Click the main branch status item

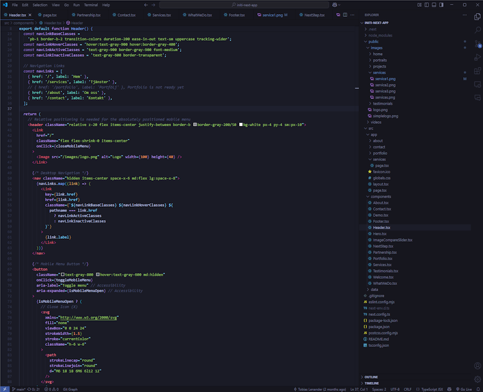[19, 389]
